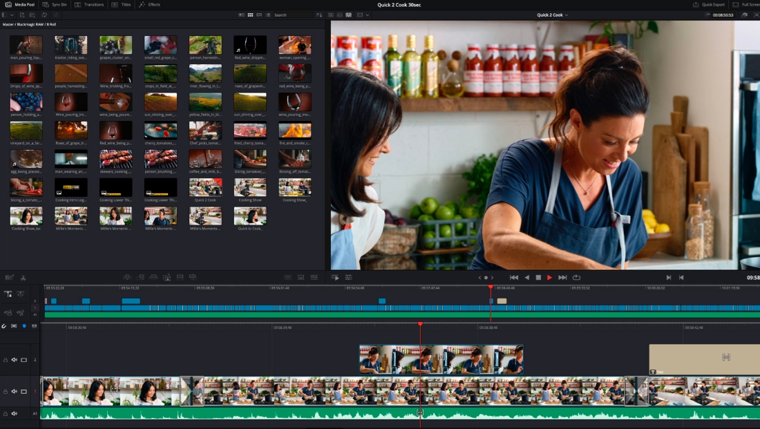760x429 pixels.
Task: Start playback with red play button
Action: point(549,277)
